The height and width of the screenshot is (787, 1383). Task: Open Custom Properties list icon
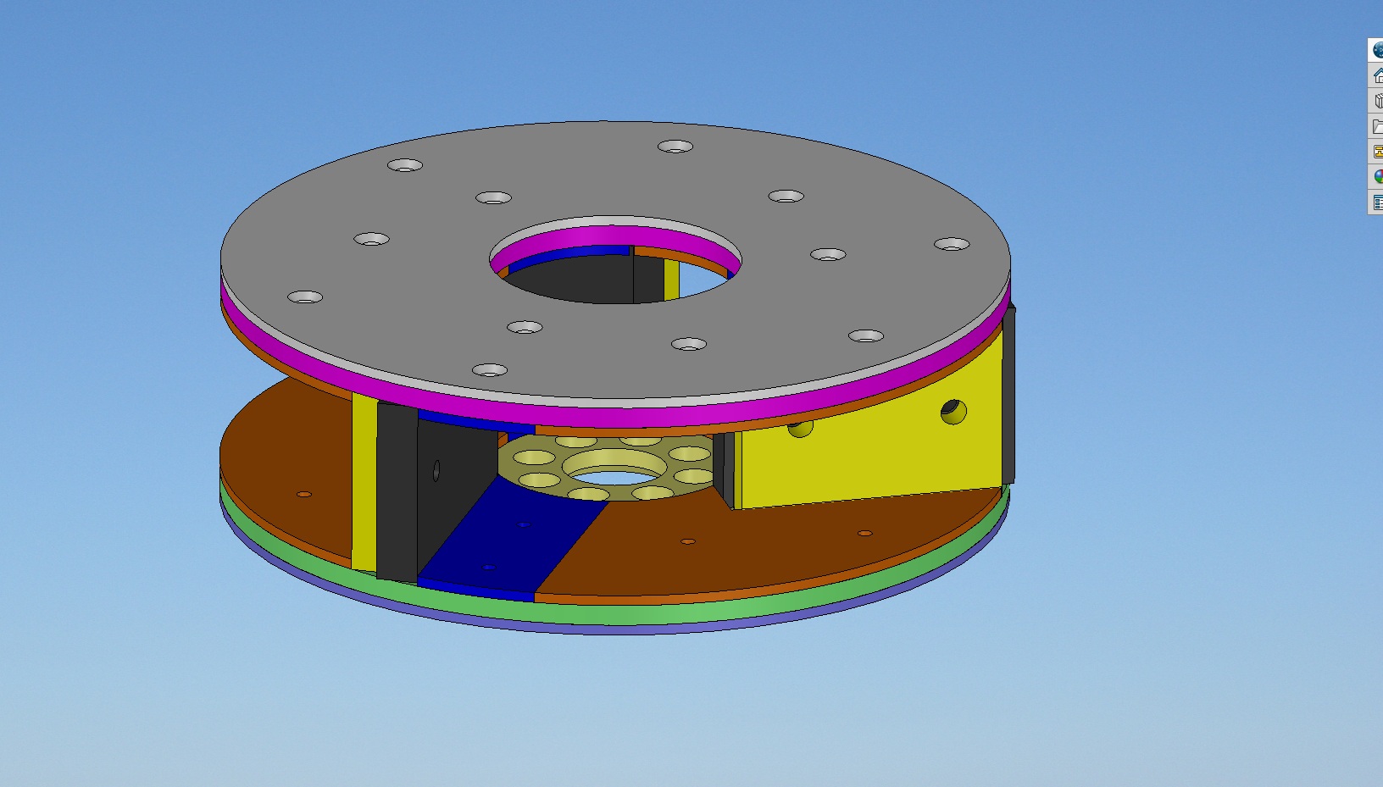pos(1377,202)
